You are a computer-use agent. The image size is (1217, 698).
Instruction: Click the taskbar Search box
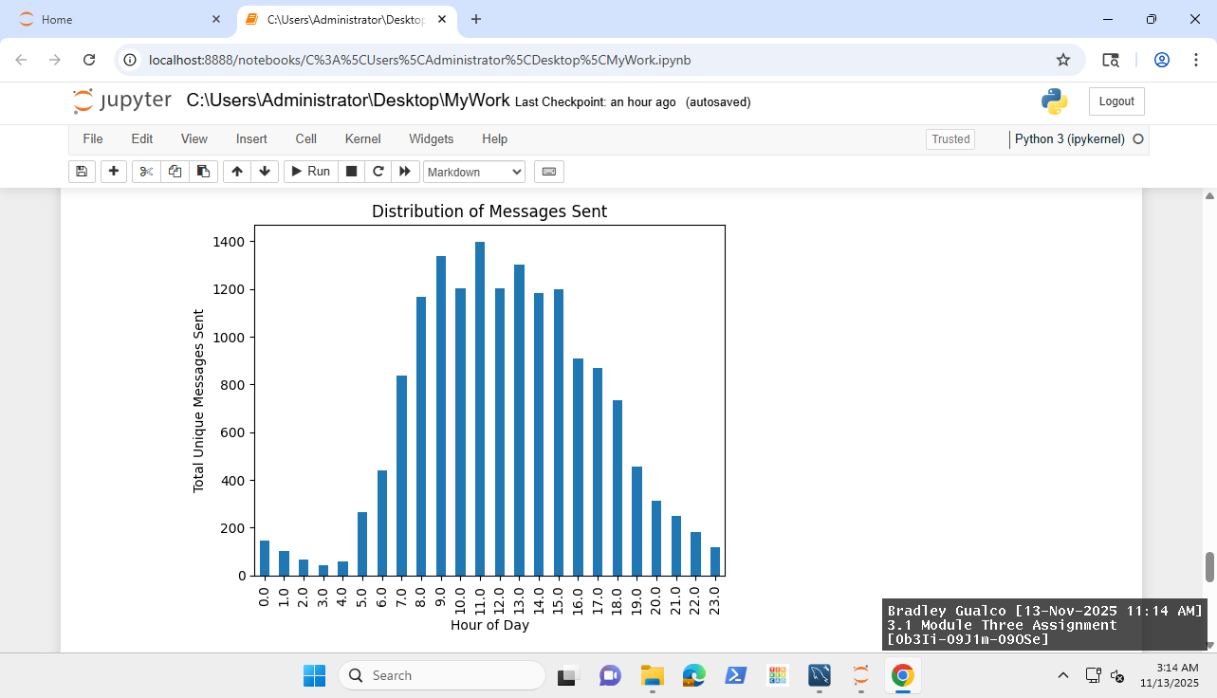pyautogui.click(x=441, y=675)
